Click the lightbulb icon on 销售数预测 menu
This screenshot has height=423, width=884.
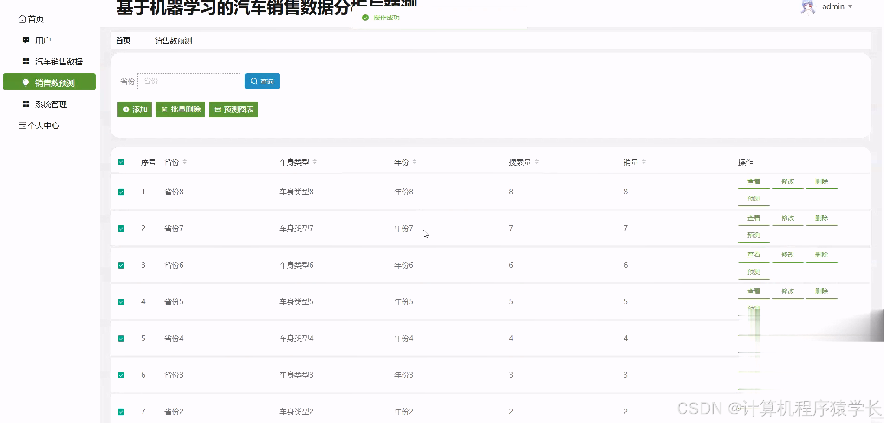coord(26,82)
